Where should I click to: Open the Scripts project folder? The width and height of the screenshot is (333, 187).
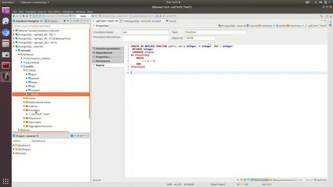22,153
